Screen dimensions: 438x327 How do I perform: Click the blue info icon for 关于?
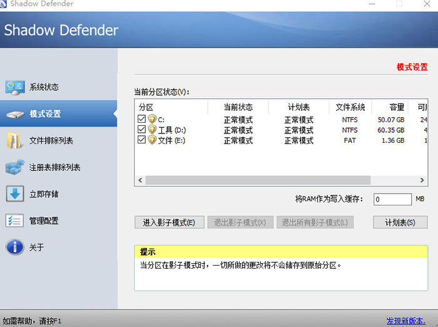pyautogui.click(x=15, y=247)
